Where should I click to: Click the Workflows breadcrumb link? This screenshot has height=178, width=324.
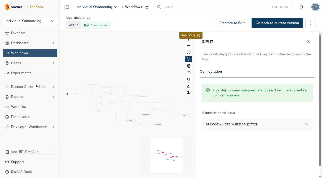pyautogui.click(x=134, y=7)
